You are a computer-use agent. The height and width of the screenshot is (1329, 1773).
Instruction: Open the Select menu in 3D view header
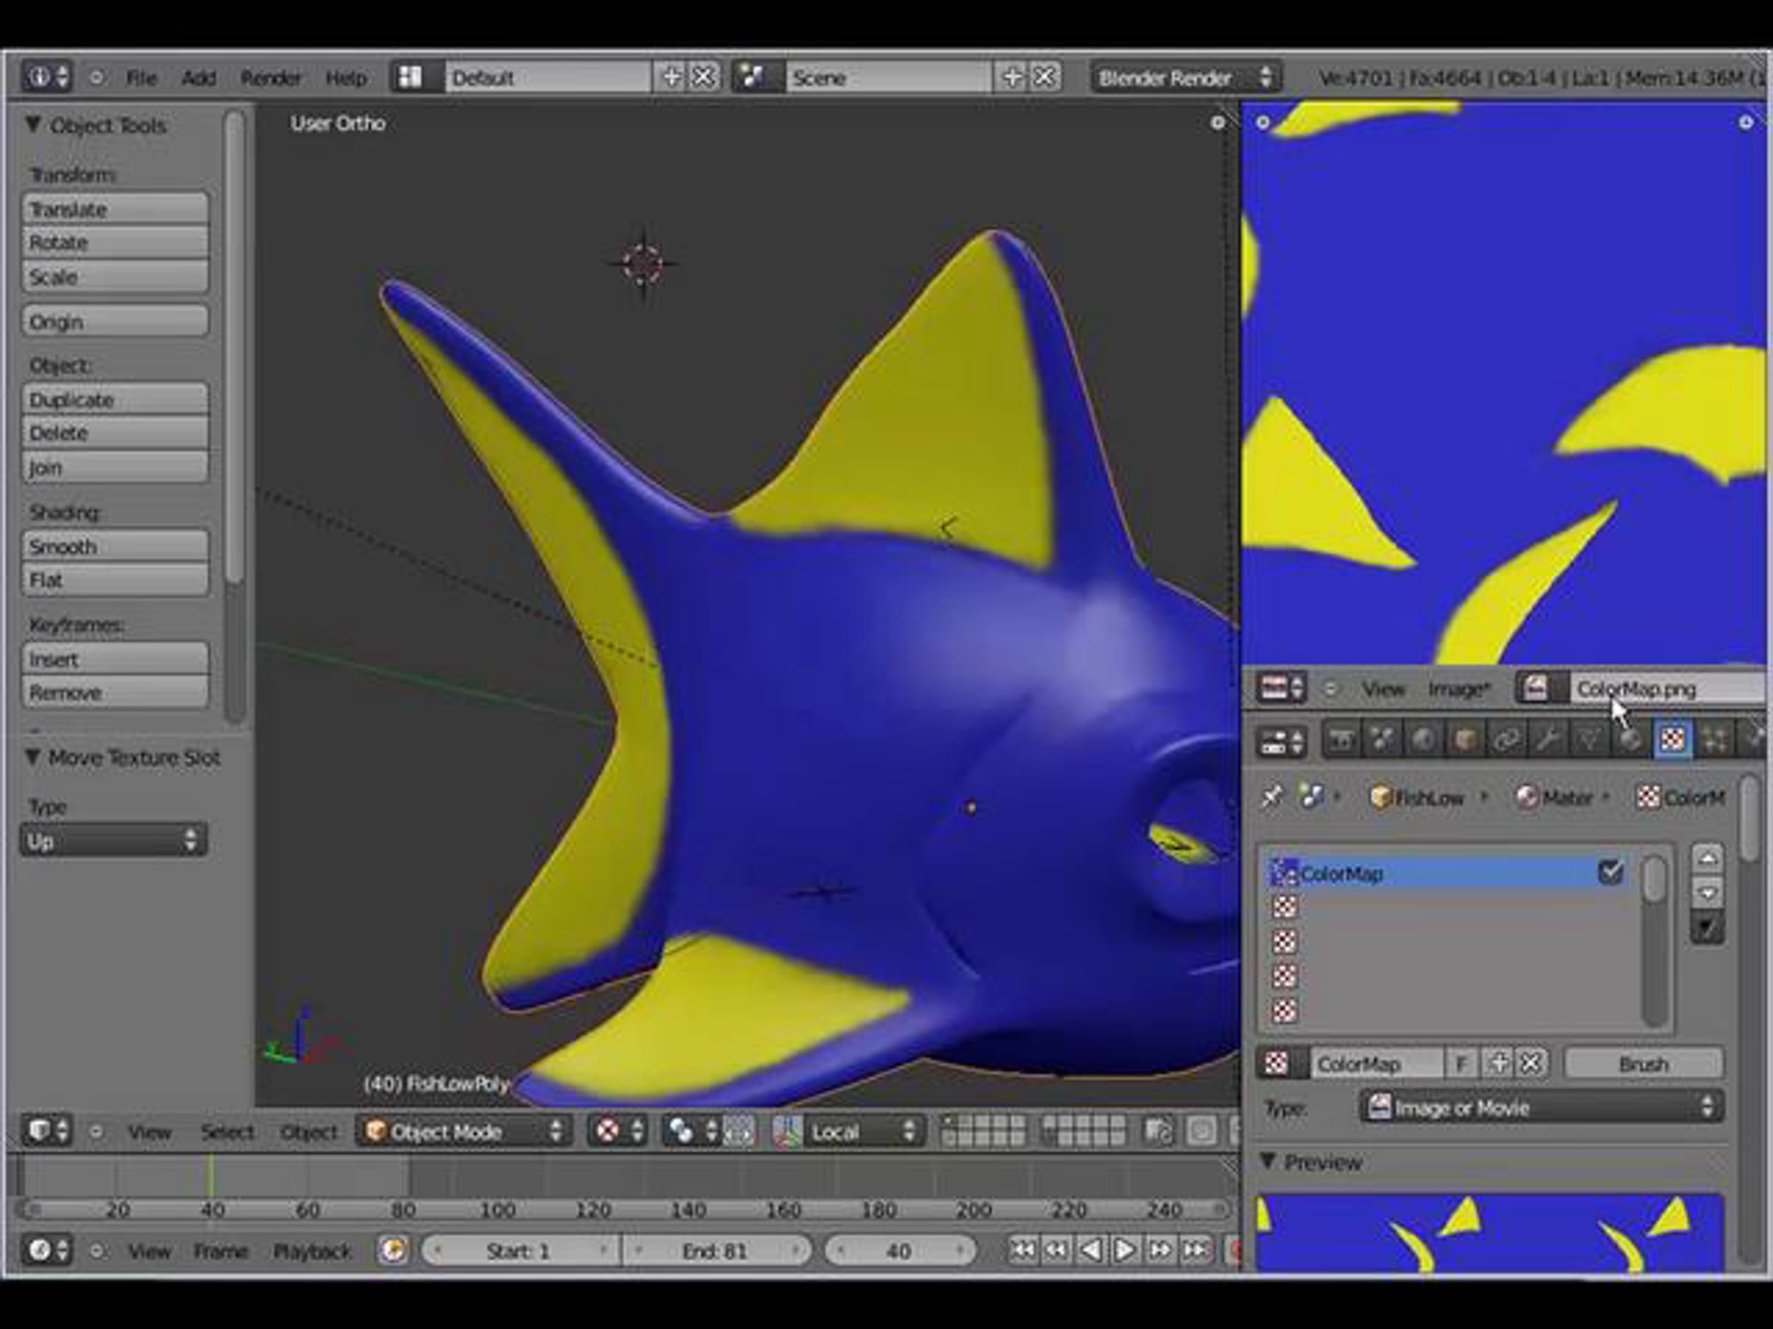pyautogui.click(x=227, y=1132)
